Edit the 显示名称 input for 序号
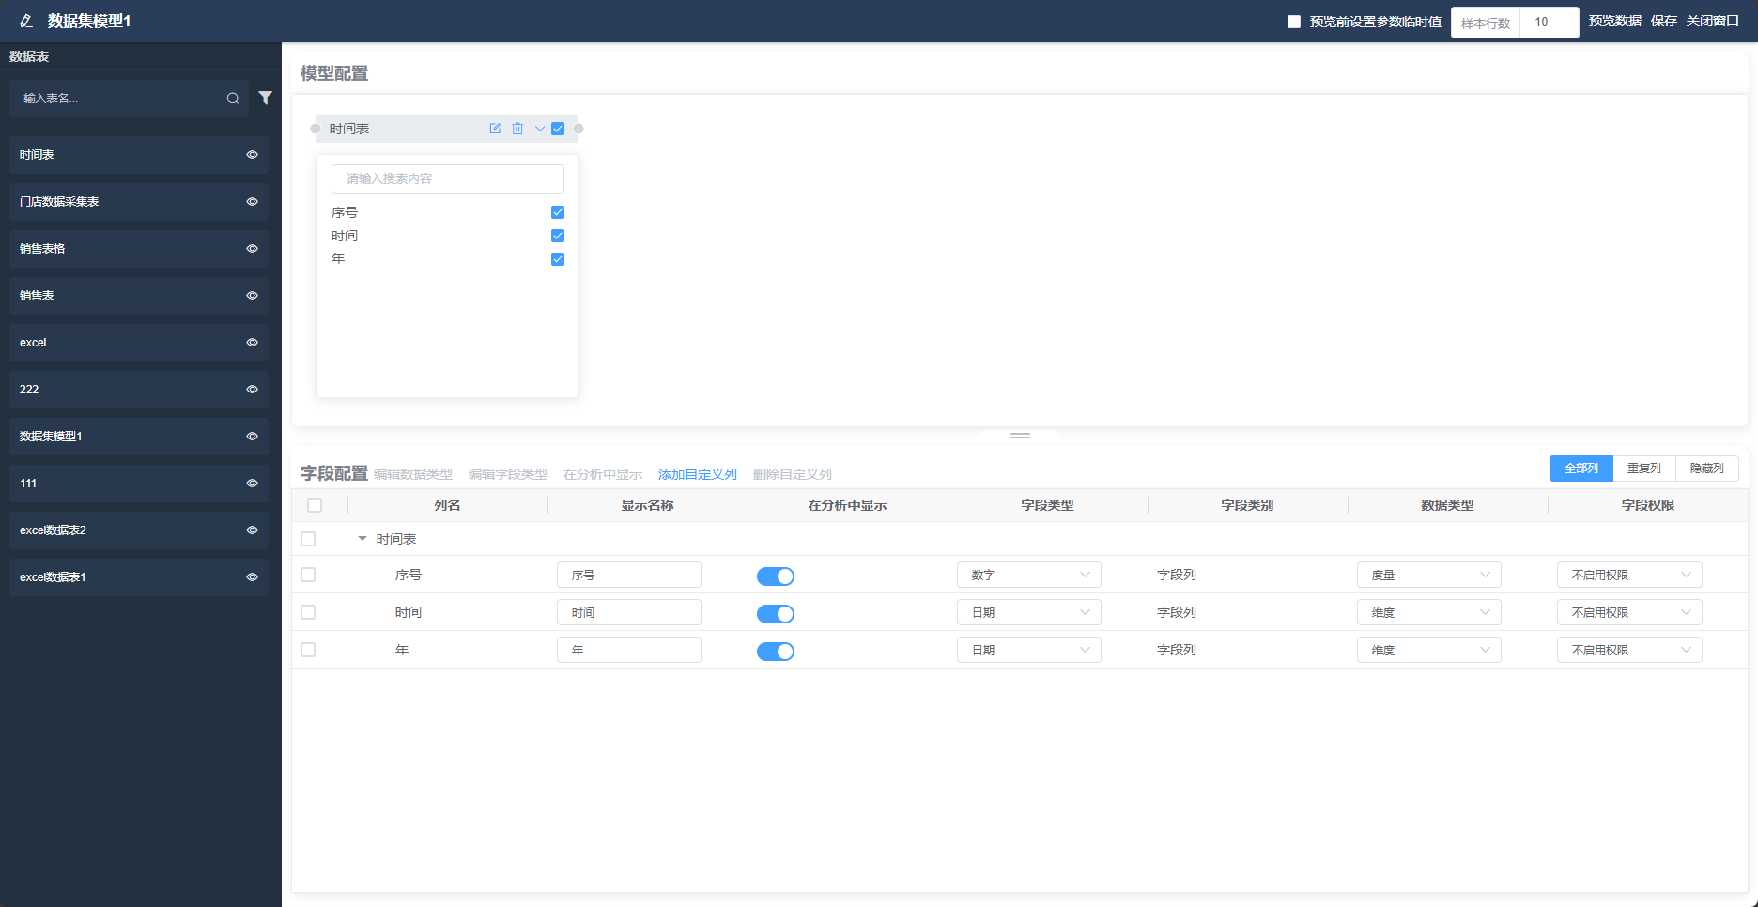This screenshot has height=907, width=1758. click(x=629, y=575)
